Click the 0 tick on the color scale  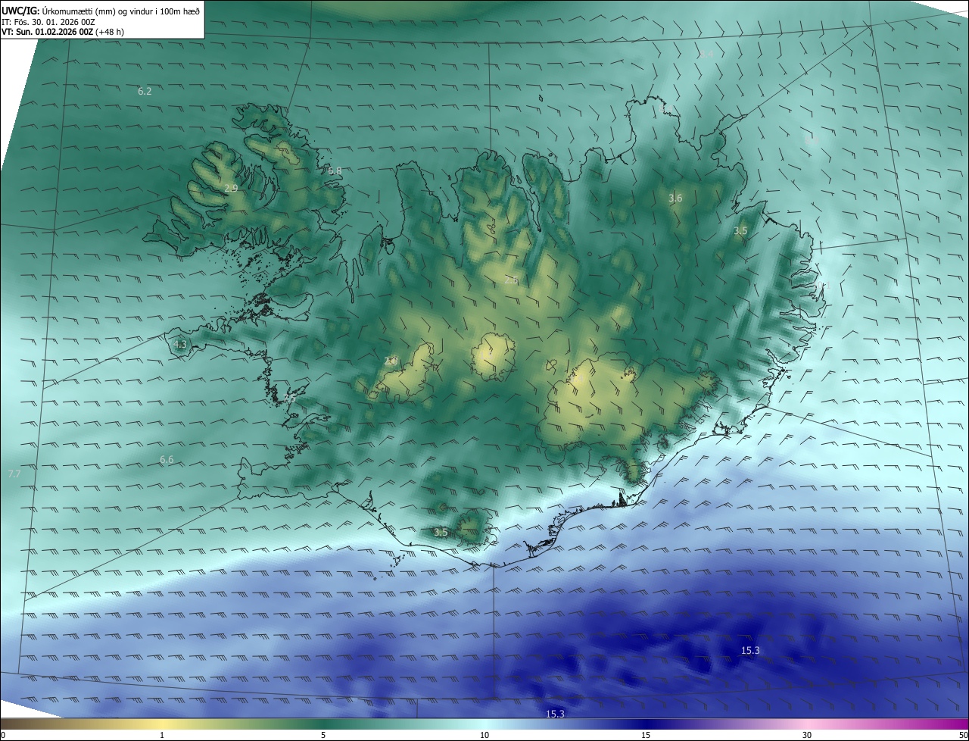click(x=3, y=735)
